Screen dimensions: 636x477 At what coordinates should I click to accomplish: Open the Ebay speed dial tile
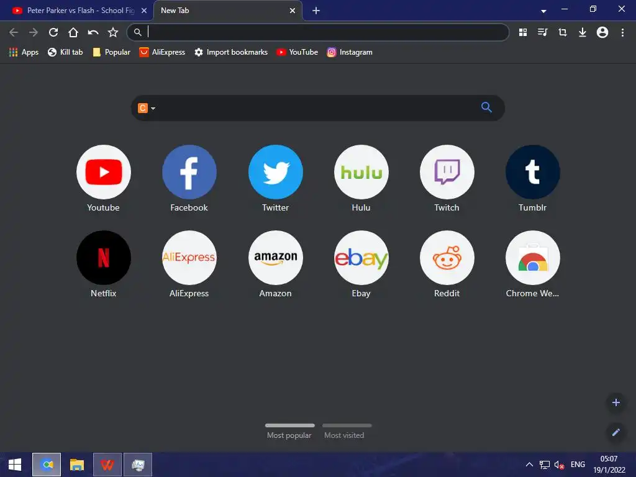pos(361,264)
